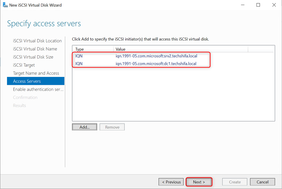282x189 pixels.
Task: Select the Access Servers step
Action: [35, 81]
